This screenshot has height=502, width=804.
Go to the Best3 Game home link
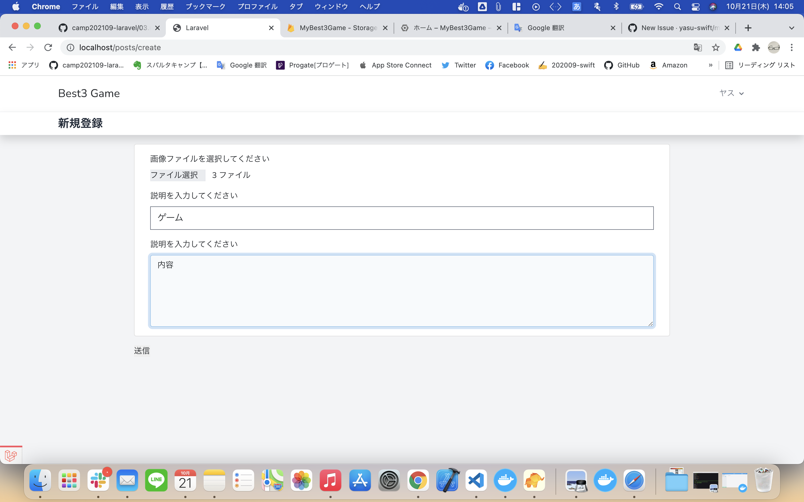coord(89,93)
